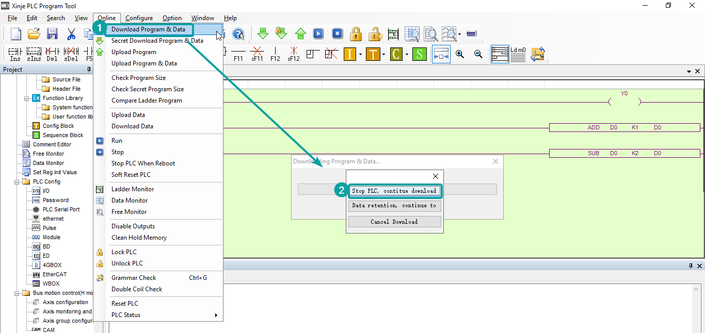Click the blue Run icon in toolbar
Image resolution: width=705 pixels, height=333 pixels.
[318, 34]
